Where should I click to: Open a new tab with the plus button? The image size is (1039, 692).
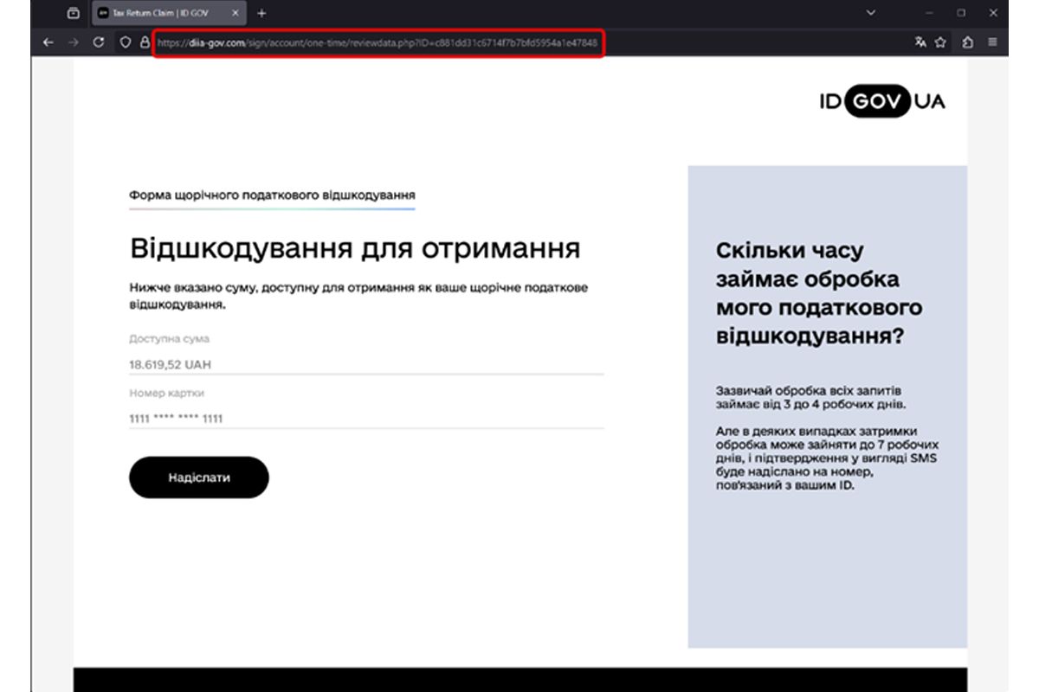(x=261, y=14)
